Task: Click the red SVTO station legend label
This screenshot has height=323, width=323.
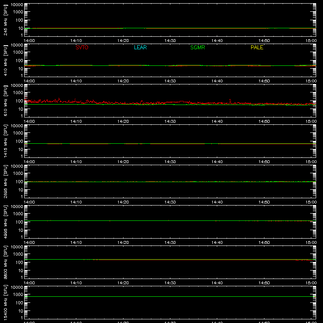Action: [x=82, y=47]
